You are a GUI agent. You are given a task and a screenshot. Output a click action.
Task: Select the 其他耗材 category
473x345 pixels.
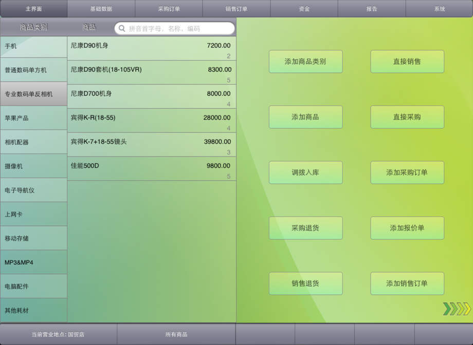(x=34, y=311)
